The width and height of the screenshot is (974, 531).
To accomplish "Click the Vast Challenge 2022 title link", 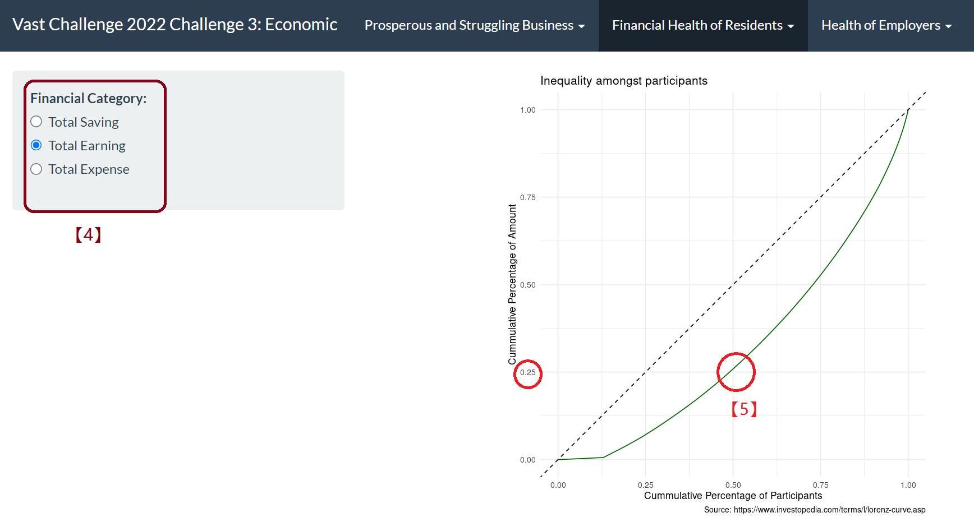I will pos(174,25).
